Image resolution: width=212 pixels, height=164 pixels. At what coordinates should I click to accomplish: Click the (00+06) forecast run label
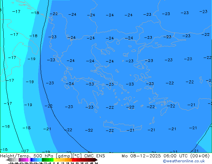click(200, 156)
